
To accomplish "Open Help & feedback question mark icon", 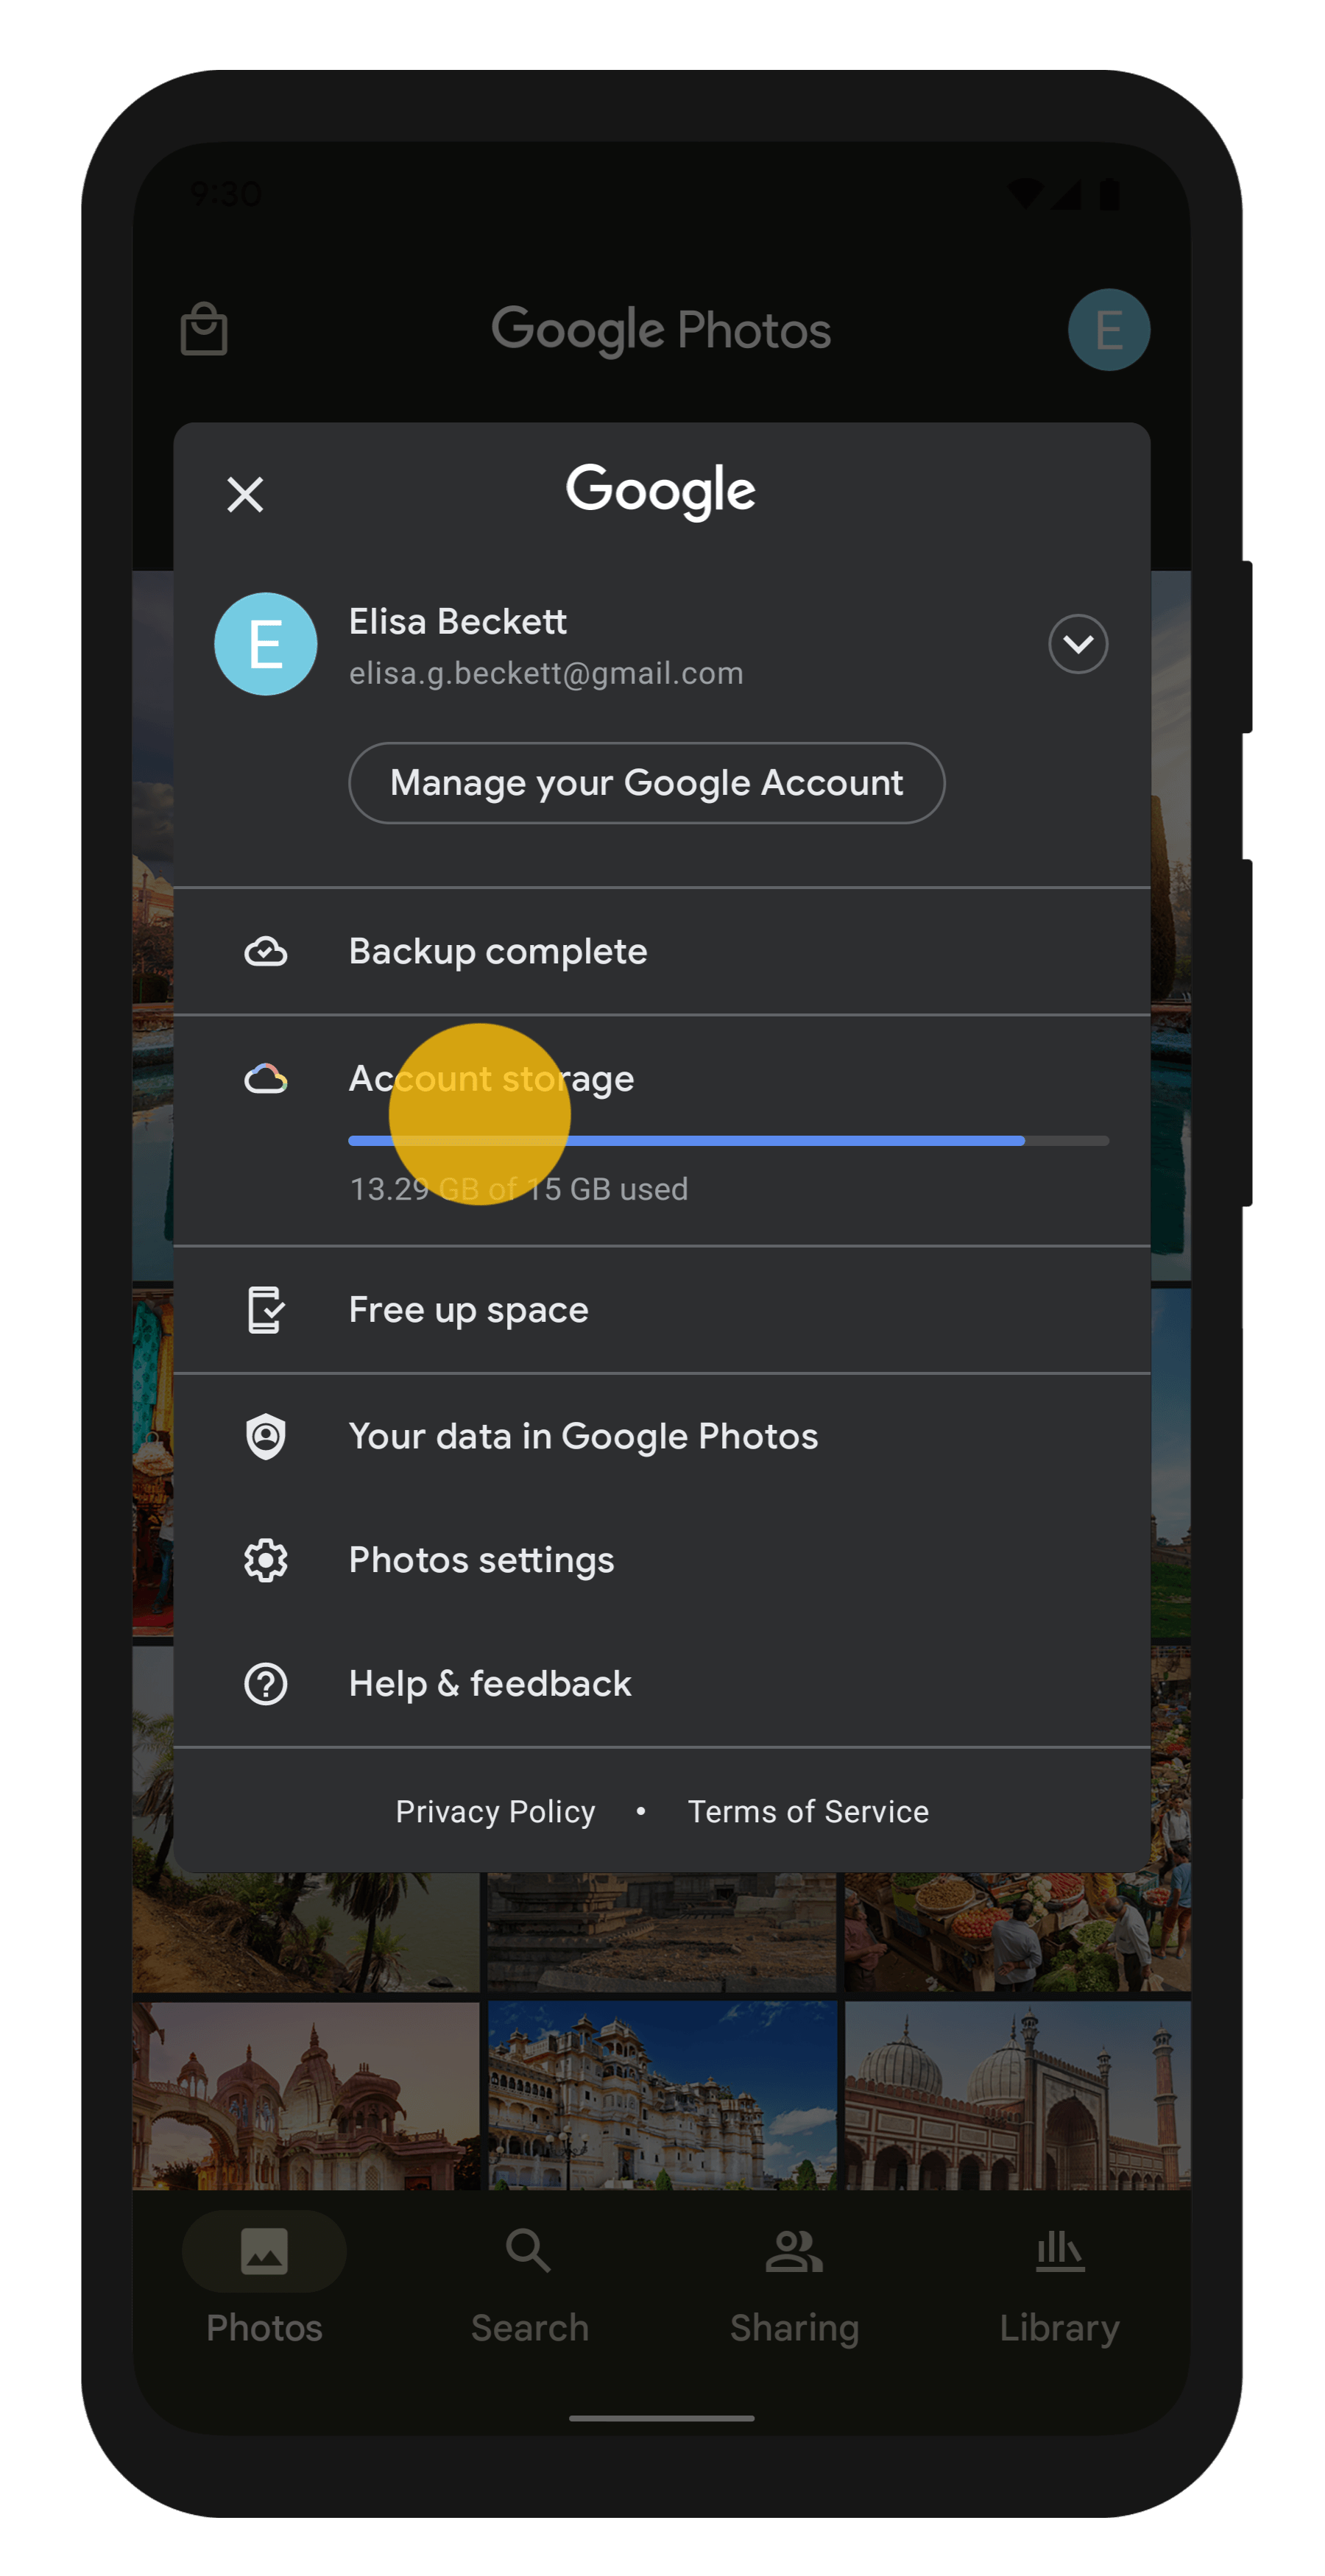I will [x=266, y=1684].
